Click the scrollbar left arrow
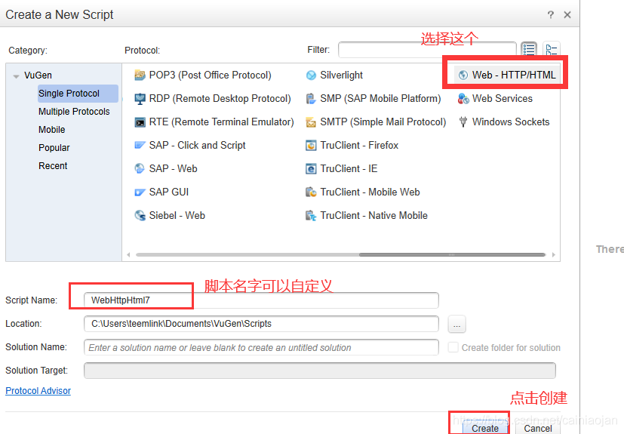 click(128, 254)
